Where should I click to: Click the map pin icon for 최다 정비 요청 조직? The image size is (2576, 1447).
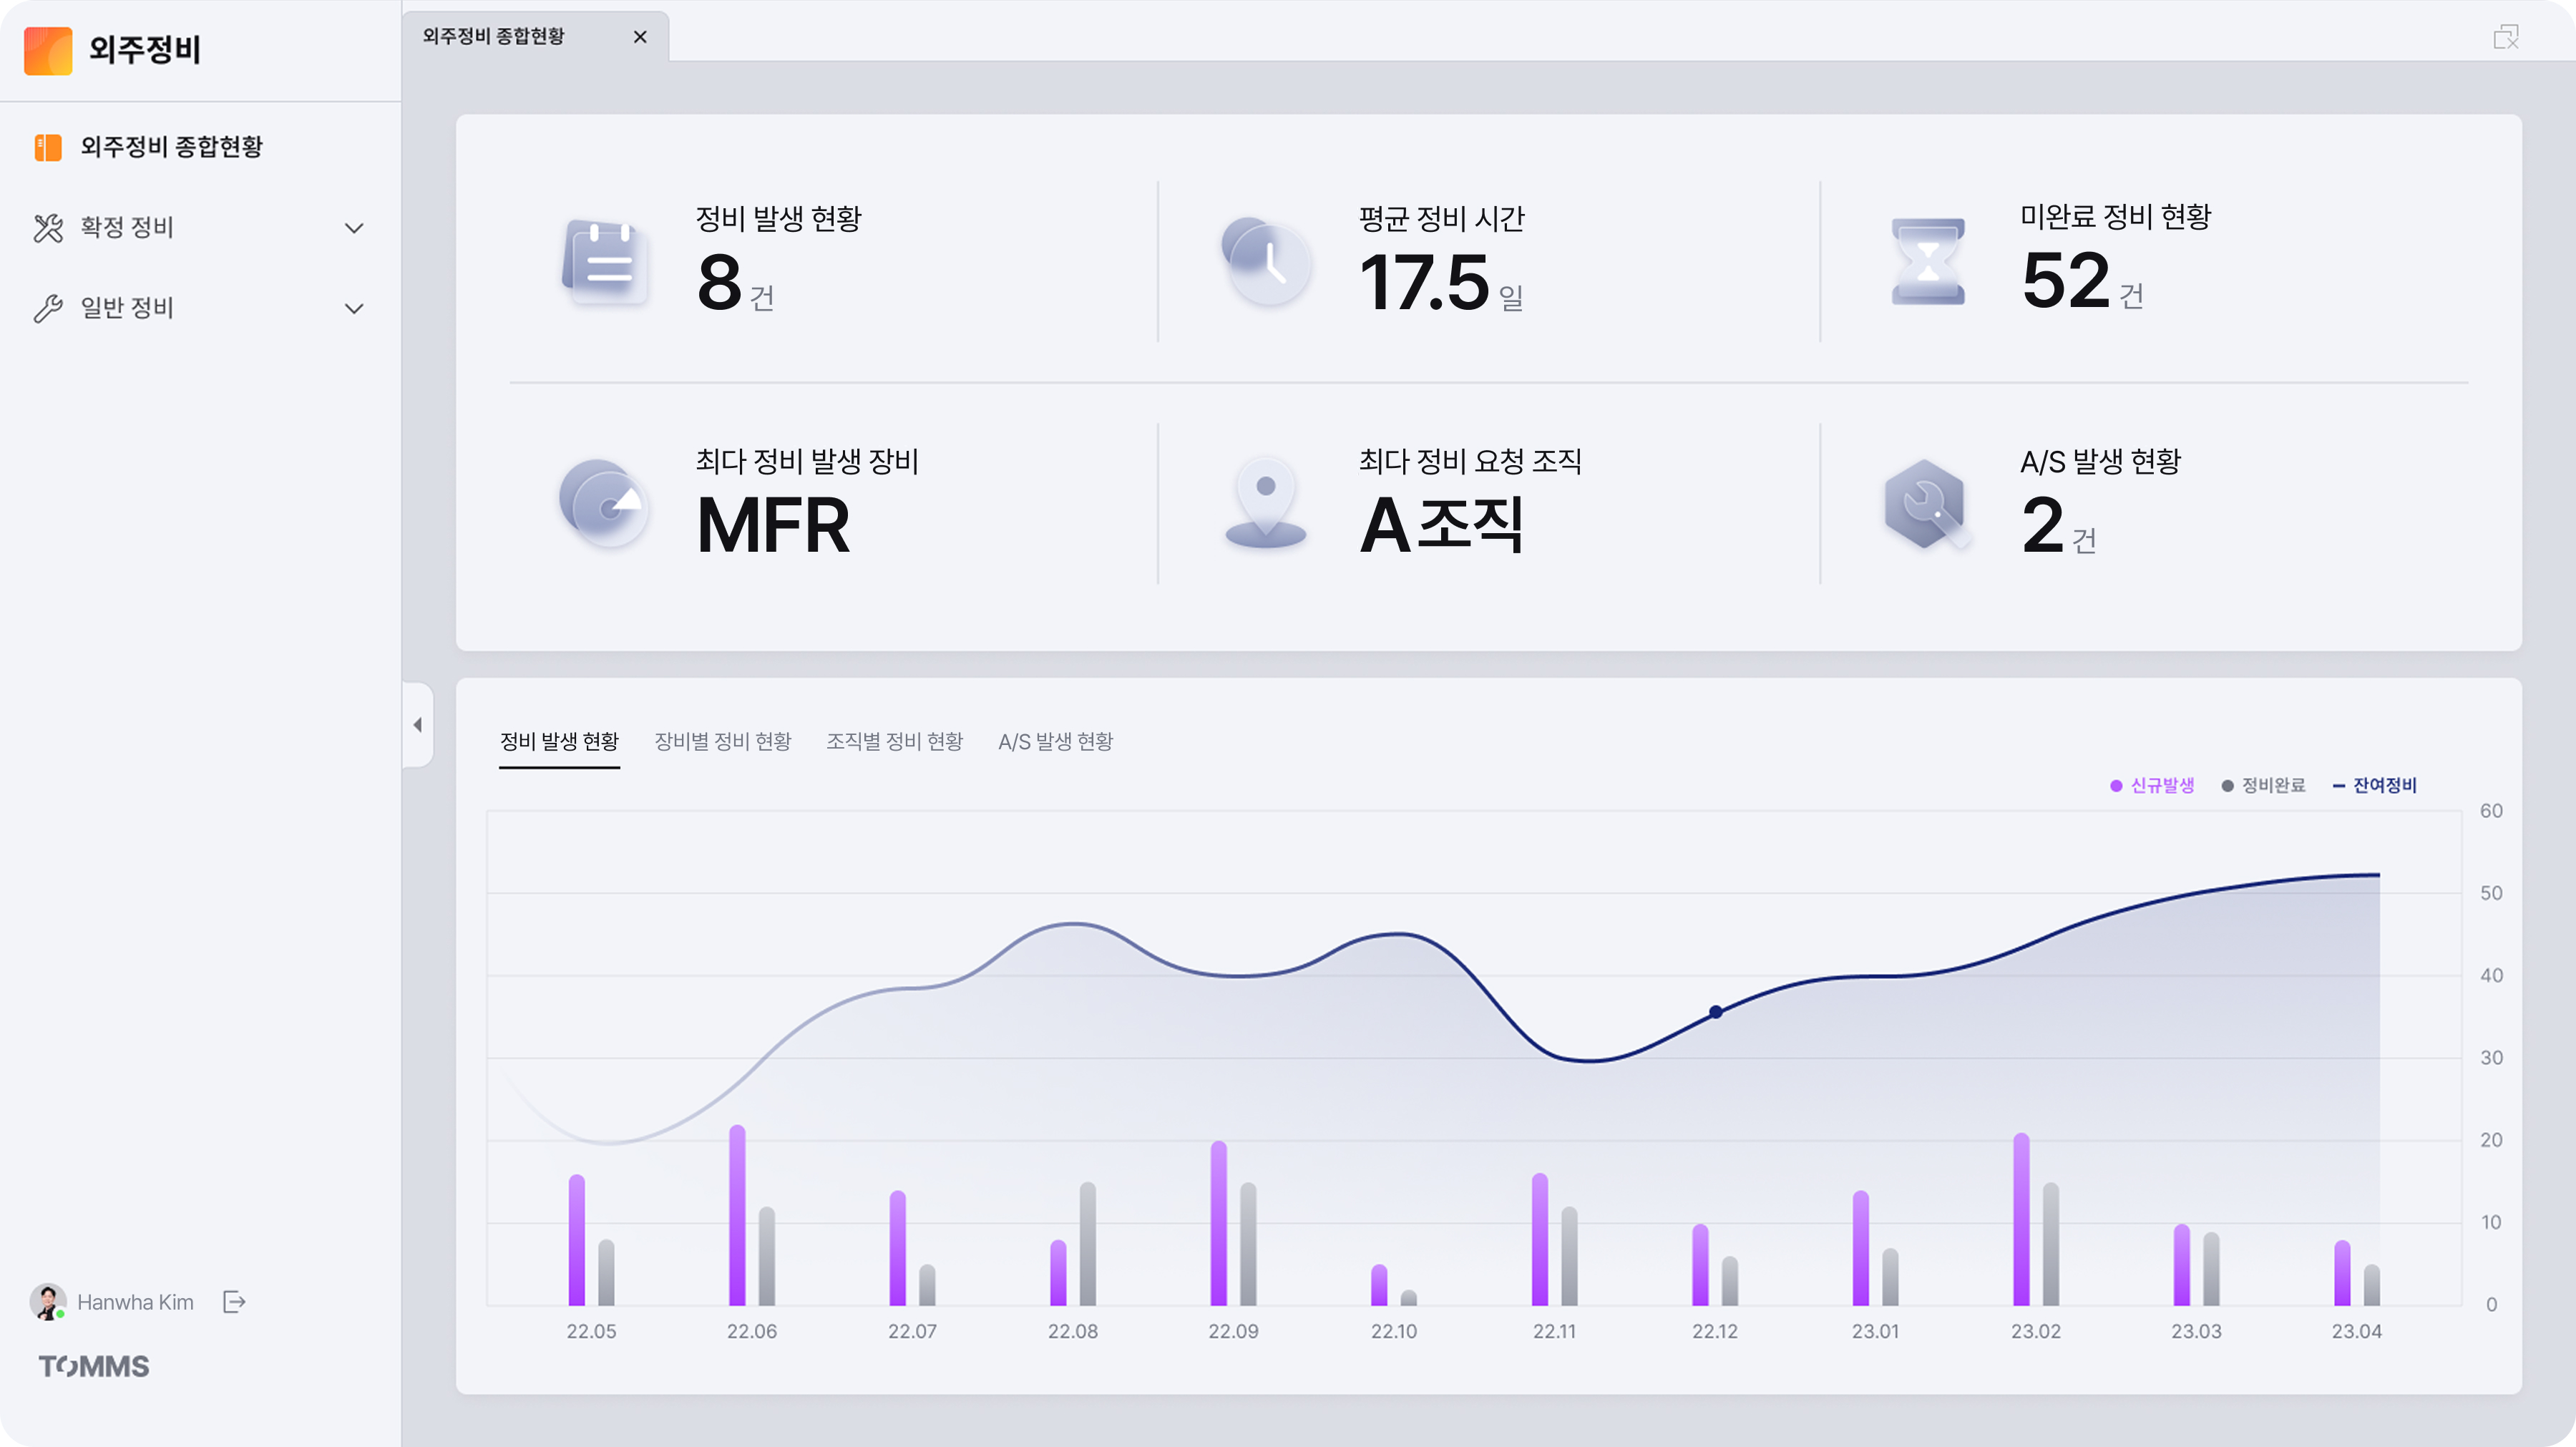pyautogui.click(x=1266, y=503)
